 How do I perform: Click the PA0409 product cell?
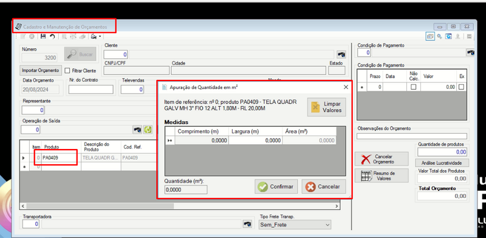pyautogui.click(x=61, y=157)
